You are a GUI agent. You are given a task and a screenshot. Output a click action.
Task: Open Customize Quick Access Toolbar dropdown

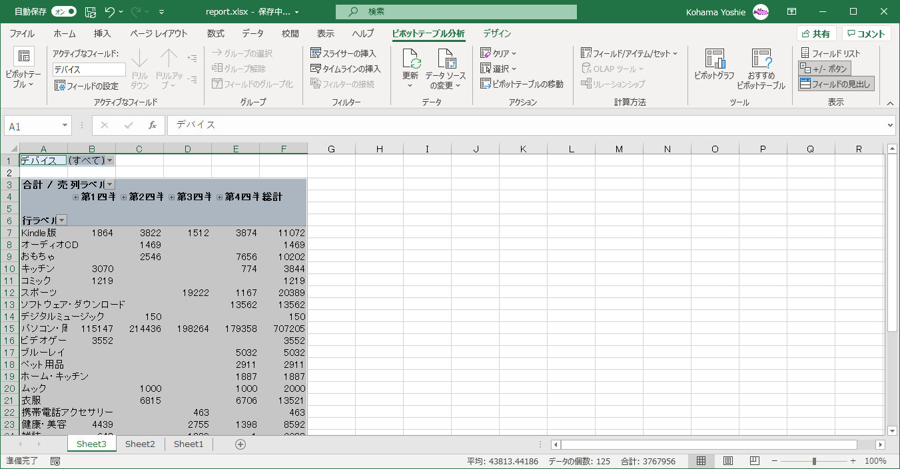click(x=162, y=12)
